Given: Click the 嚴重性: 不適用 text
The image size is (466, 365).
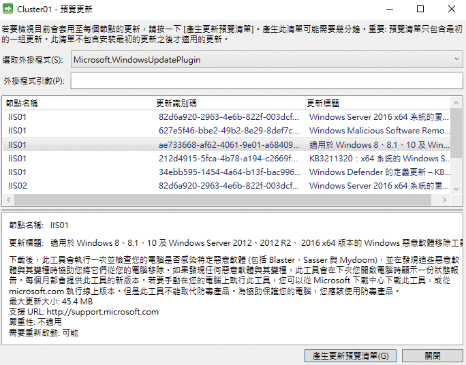Looking at the screenshot, I should pos(35,322).
